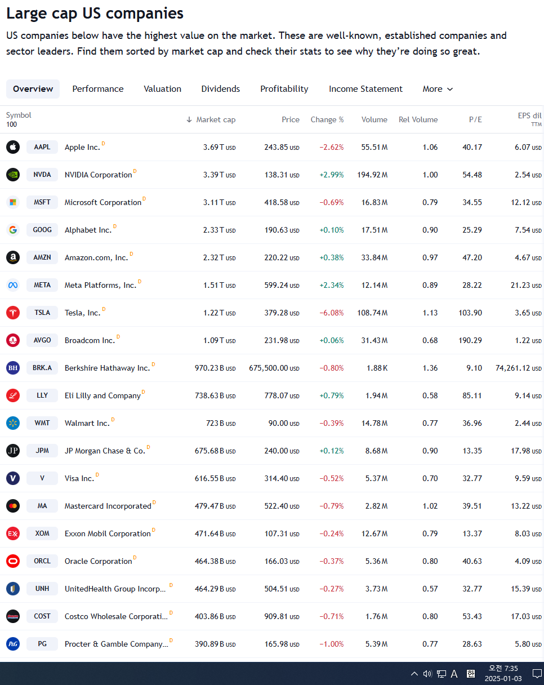The image size is (544, 685).
Task: Switch to the Income Statement tab
Action: tap(365, 89)
